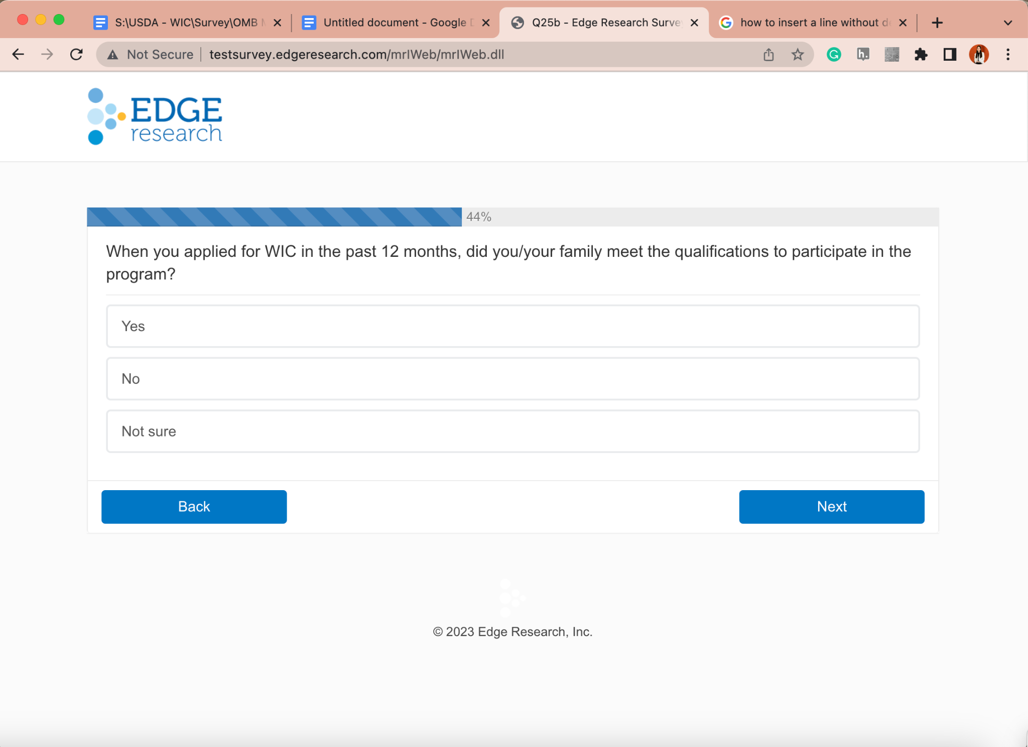Select the No answer option
Screen dimensions: 1028x747
click(512, 379)
